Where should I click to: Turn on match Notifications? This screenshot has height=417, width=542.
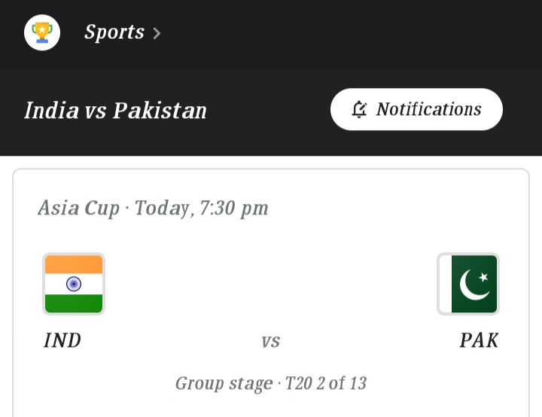point(416,109)
